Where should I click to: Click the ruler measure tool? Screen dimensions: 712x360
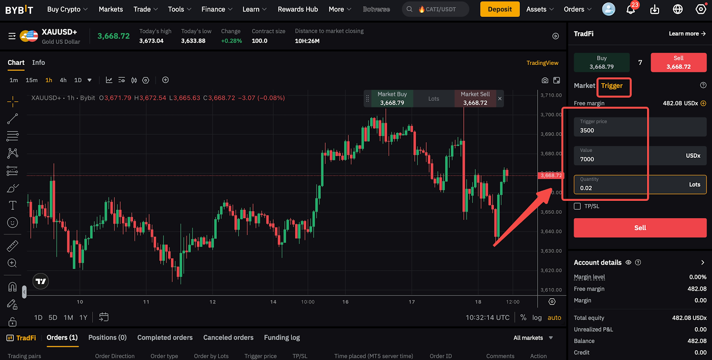[12, 246]
